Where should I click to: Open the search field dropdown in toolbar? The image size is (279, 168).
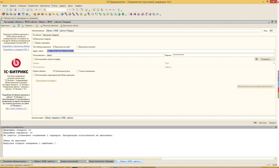pos(68,10)
